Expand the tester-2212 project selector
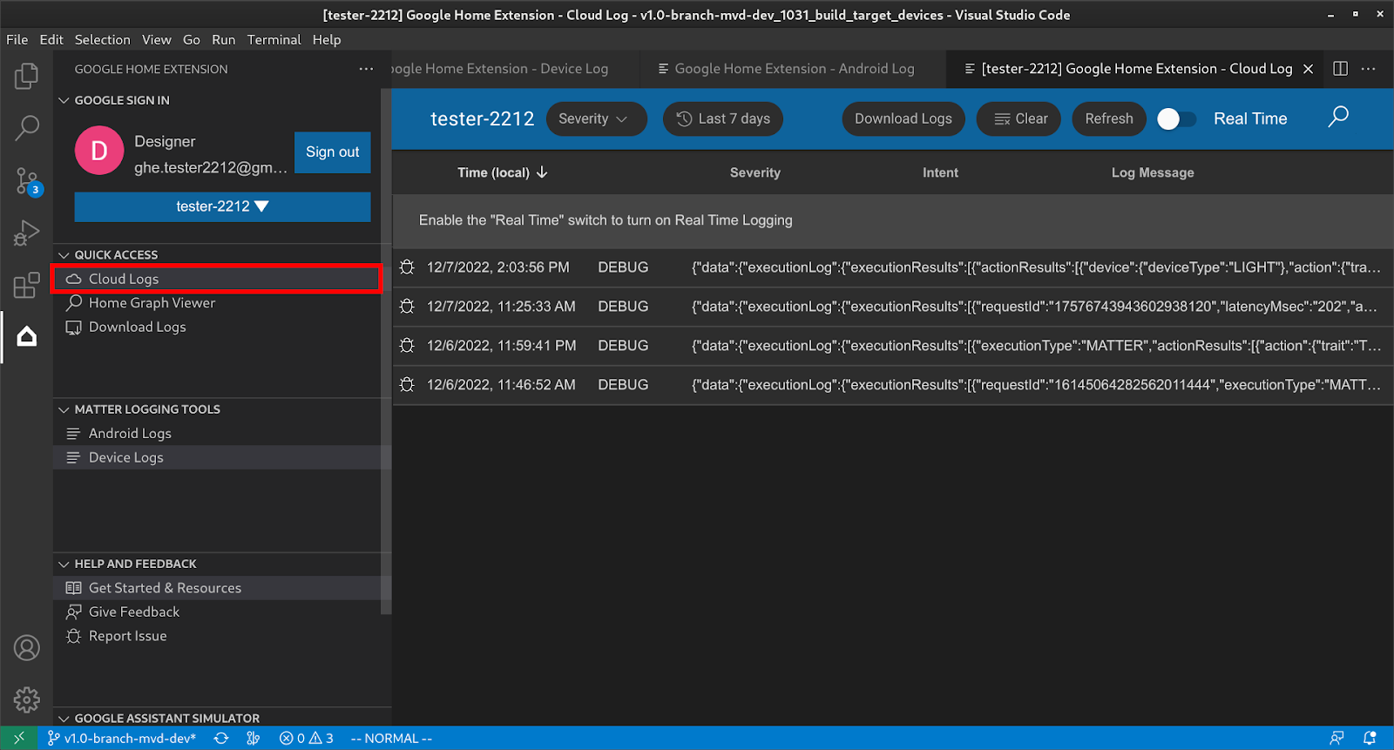 pyautogui.click(x=222, y=206)
